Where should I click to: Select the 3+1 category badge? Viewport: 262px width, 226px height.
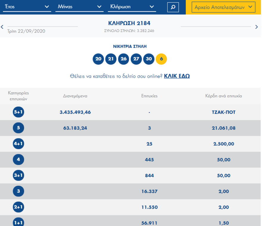pyautogui.click(x=18, y=175)
